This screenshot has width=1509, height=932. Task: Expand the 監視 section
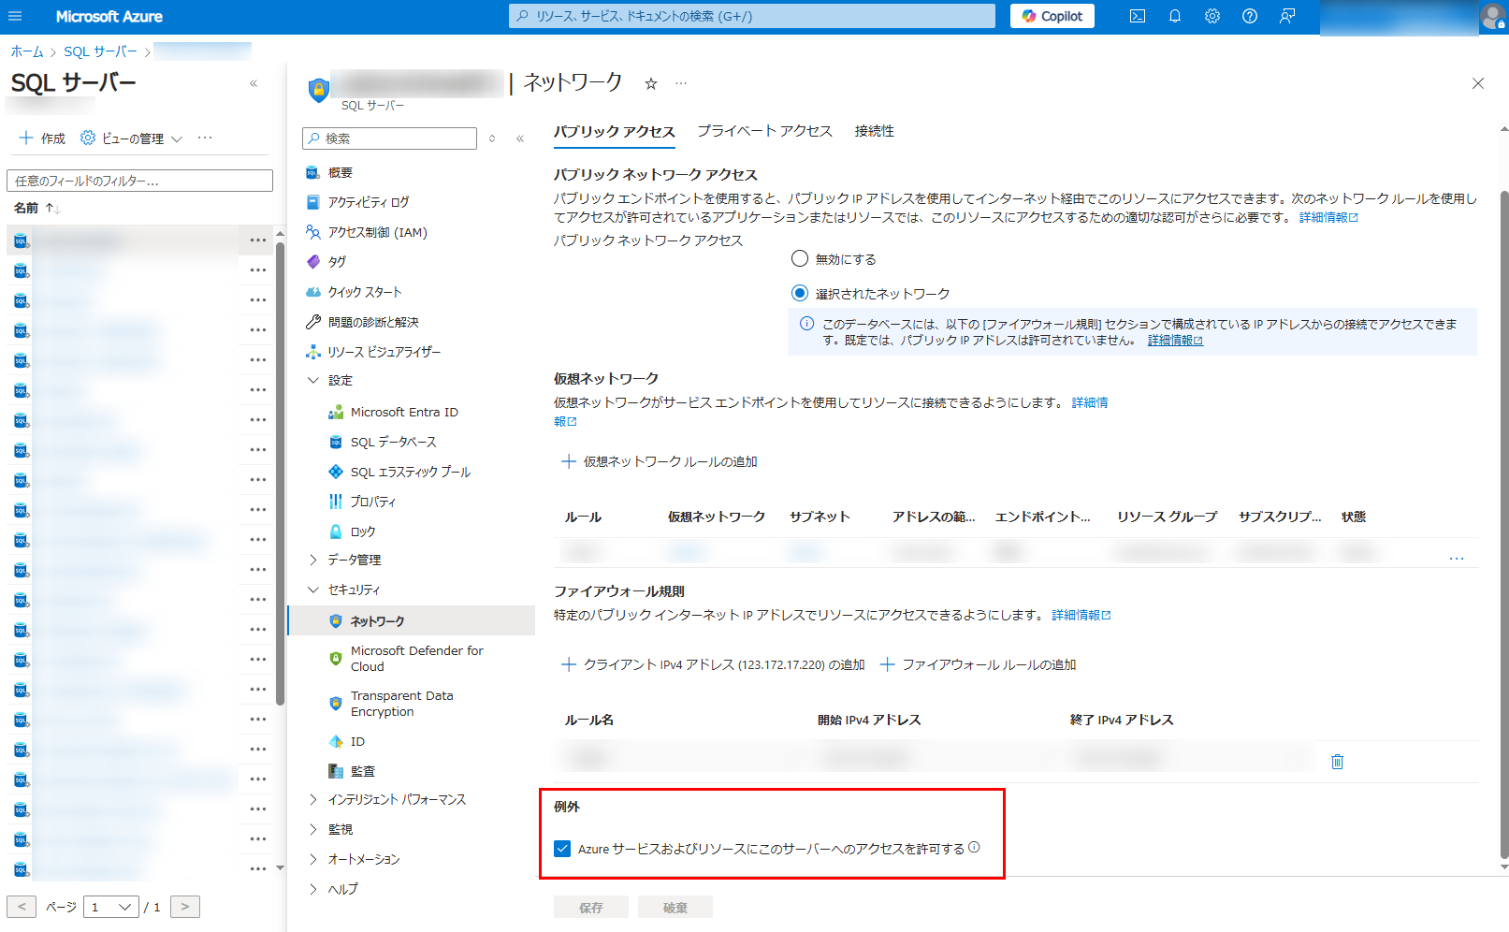pyautogui.click(x=313, y=830)
